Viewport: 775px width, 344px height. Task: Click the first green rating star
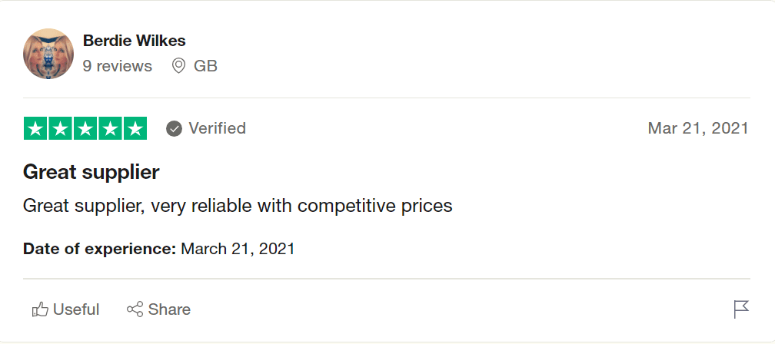pyautogui.click(x=35, y=128)
